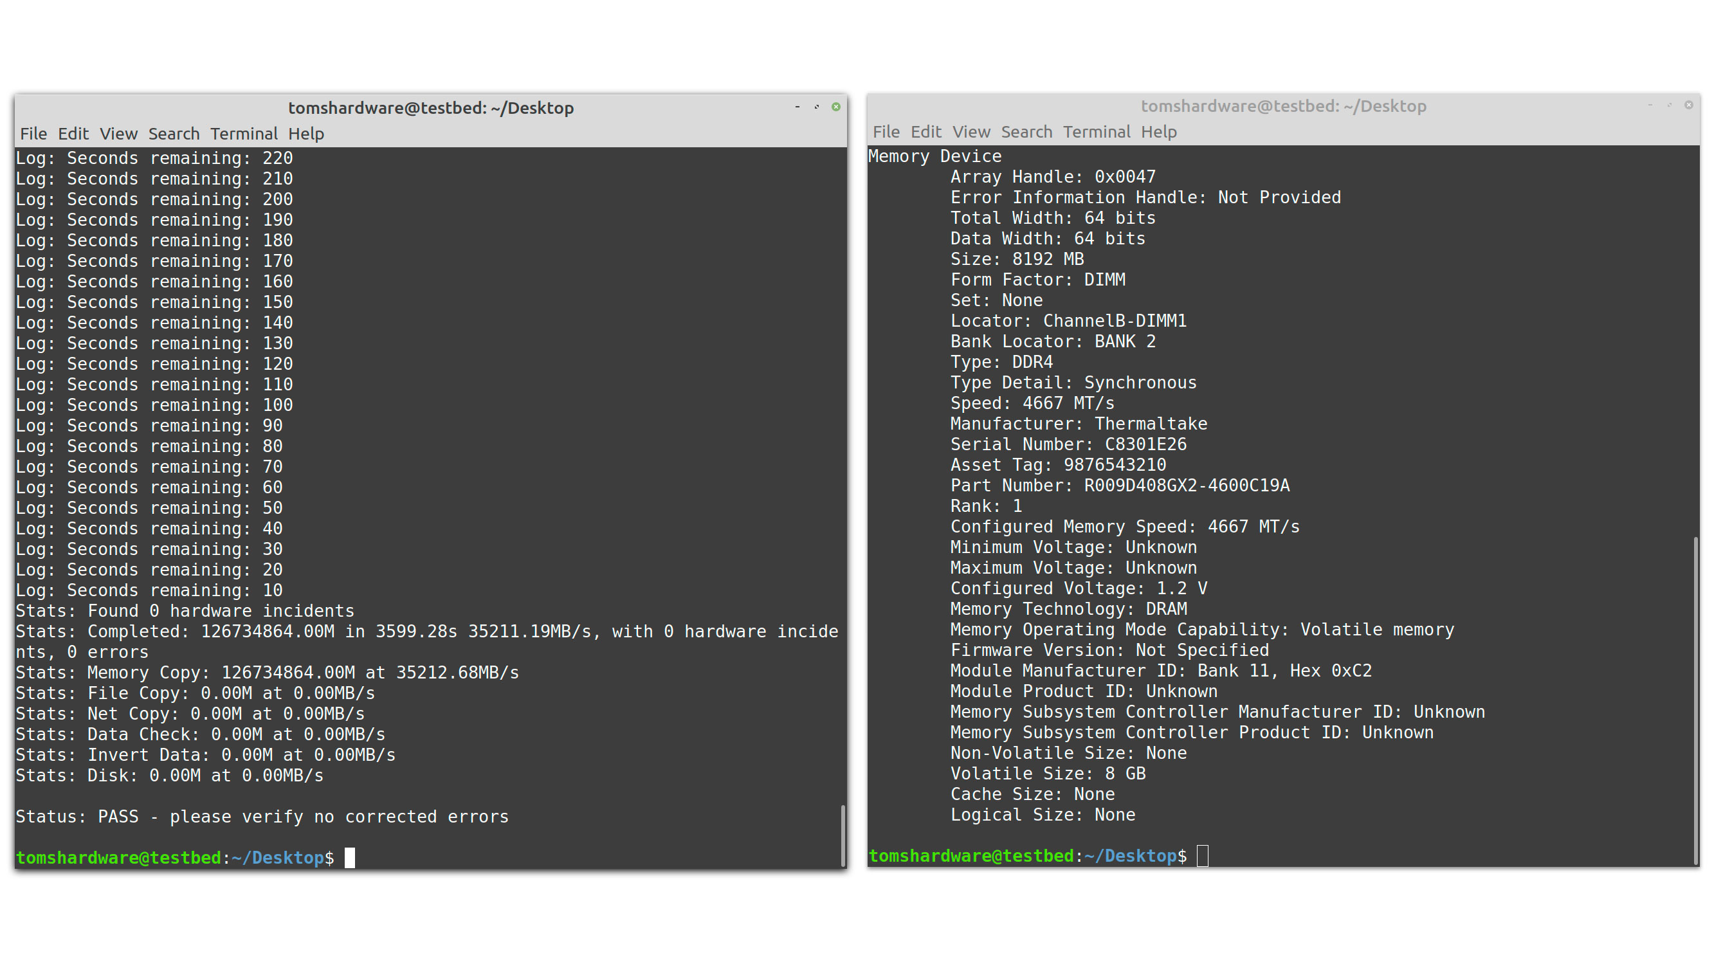This screenshot has width=1714, height=964.
Task: Close the left terminal window
Action: pyautogui.click(x=835, y=107)
